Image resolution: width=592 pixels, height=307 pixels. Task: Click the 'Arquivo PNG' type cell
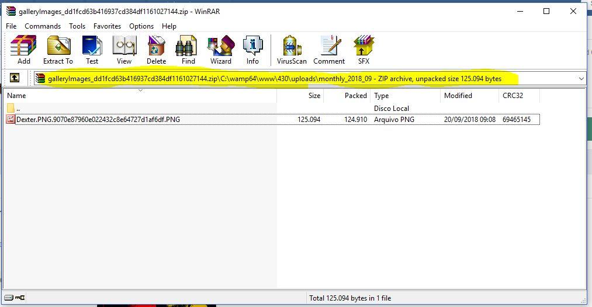(x=394, y=119)
